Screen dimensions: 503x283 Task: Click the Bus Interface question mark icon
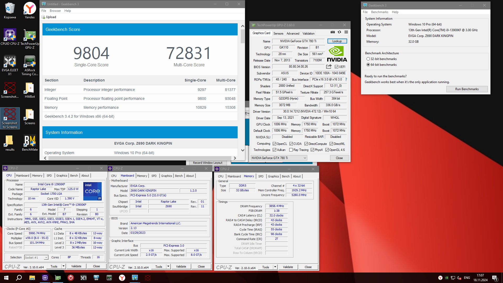346,79
